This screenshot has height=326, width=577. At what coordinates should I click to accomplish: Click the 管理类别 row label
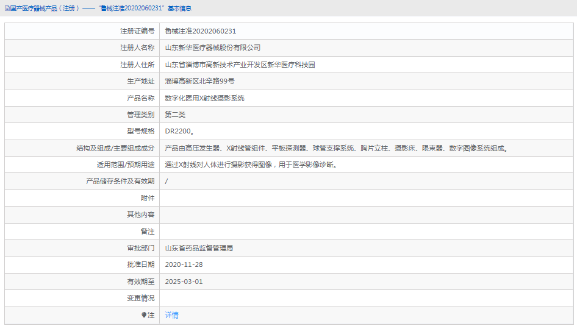tap(140, 115)
